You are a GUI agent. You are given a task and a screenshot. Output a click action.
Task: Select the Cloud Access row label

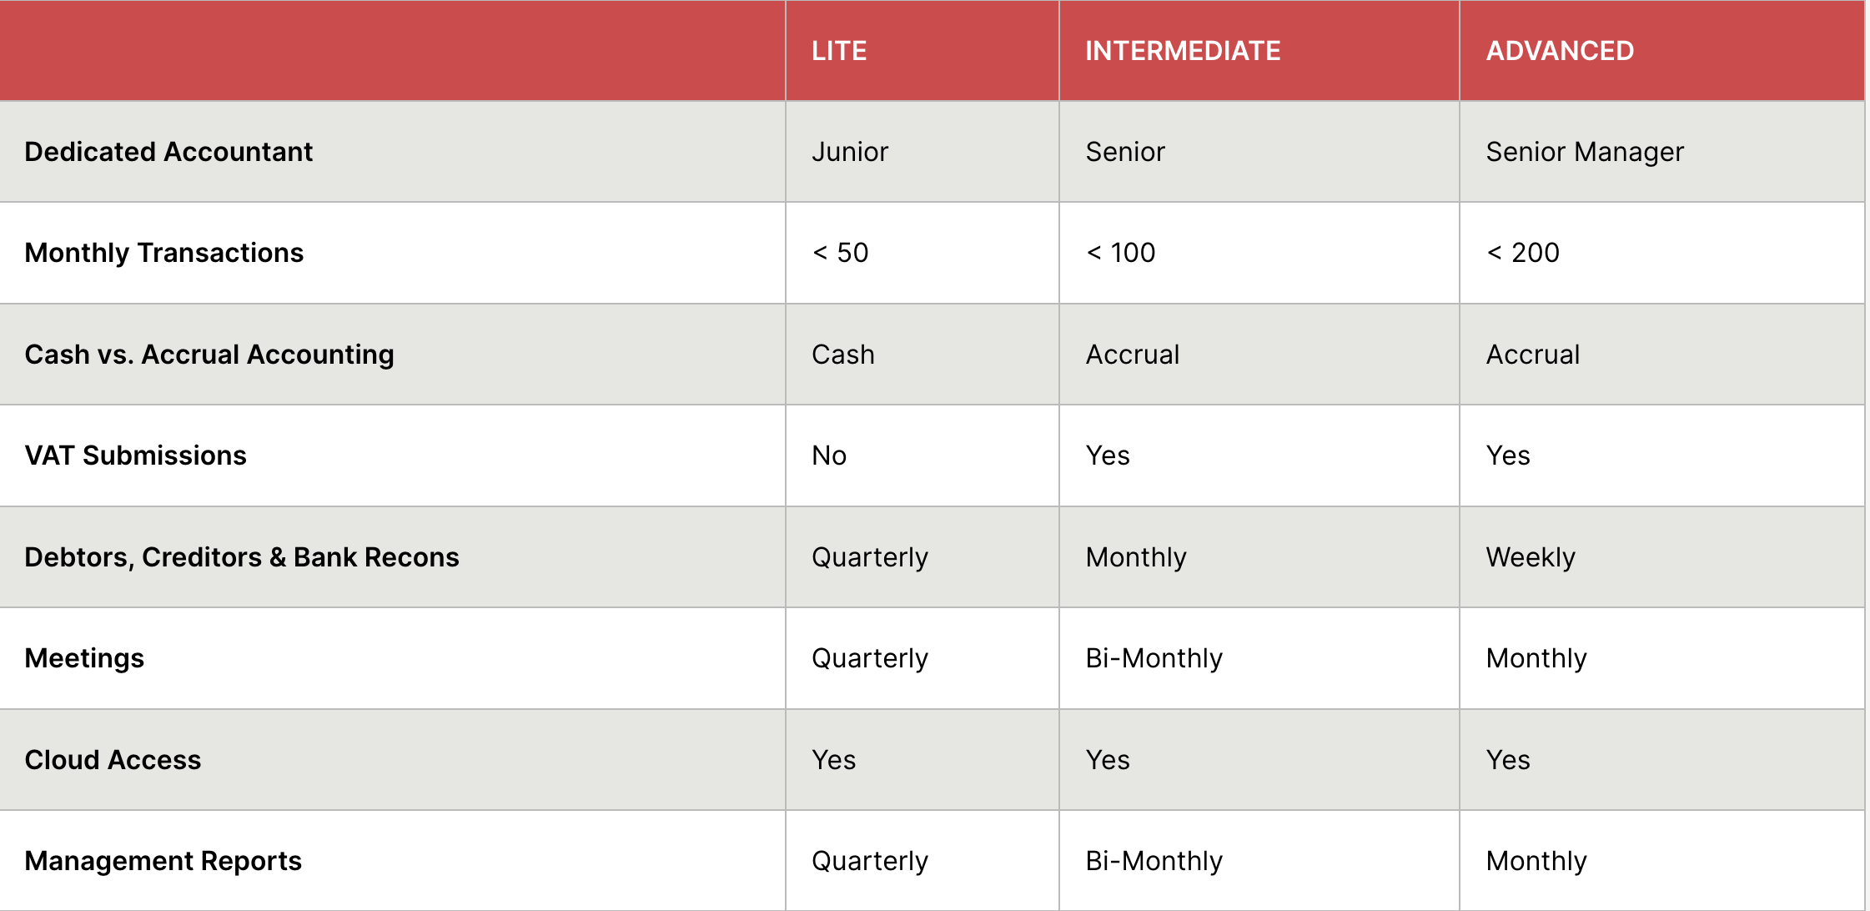113,760
